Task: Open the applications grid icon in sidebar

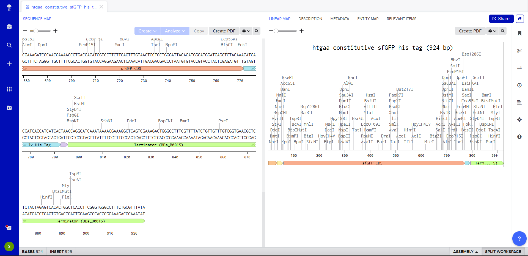Action: click(9, 89)
